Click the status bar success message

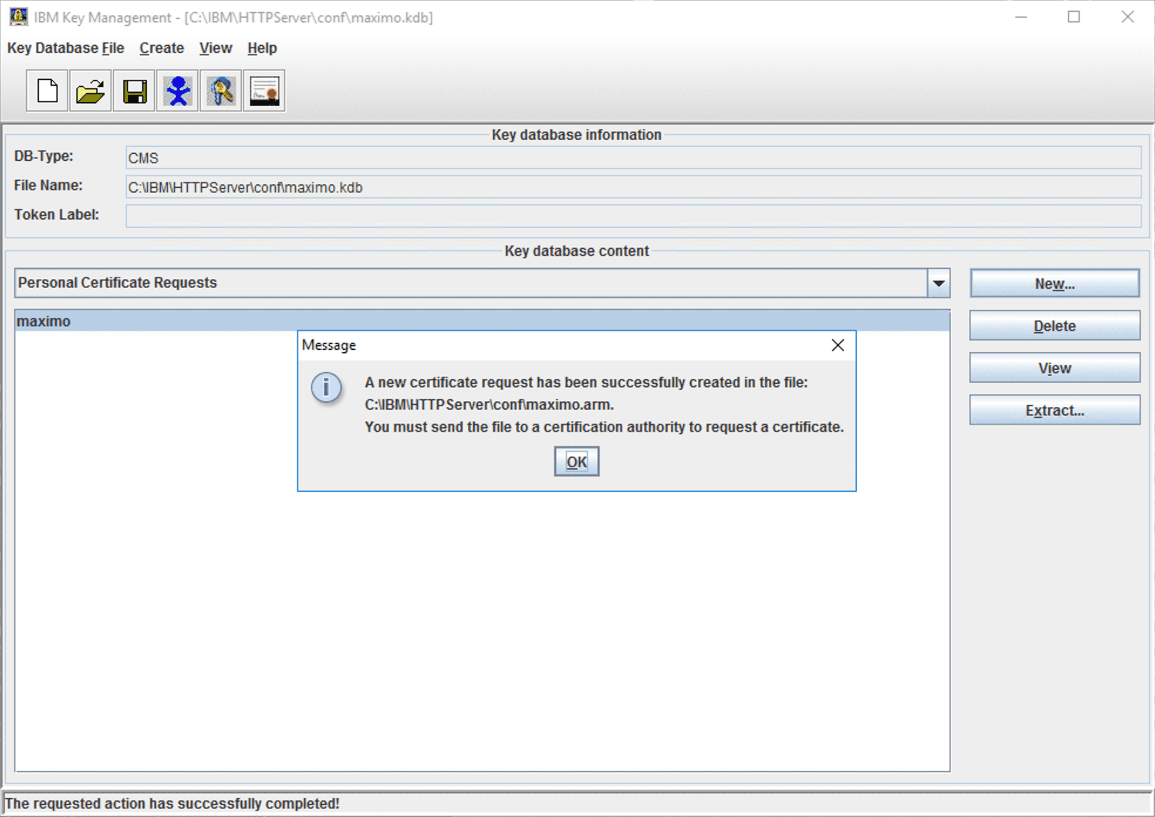pyautogui.click(x=172, y=803)
